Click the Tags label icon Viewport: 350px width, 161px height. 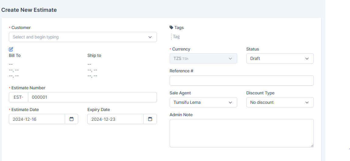point(171,28)
